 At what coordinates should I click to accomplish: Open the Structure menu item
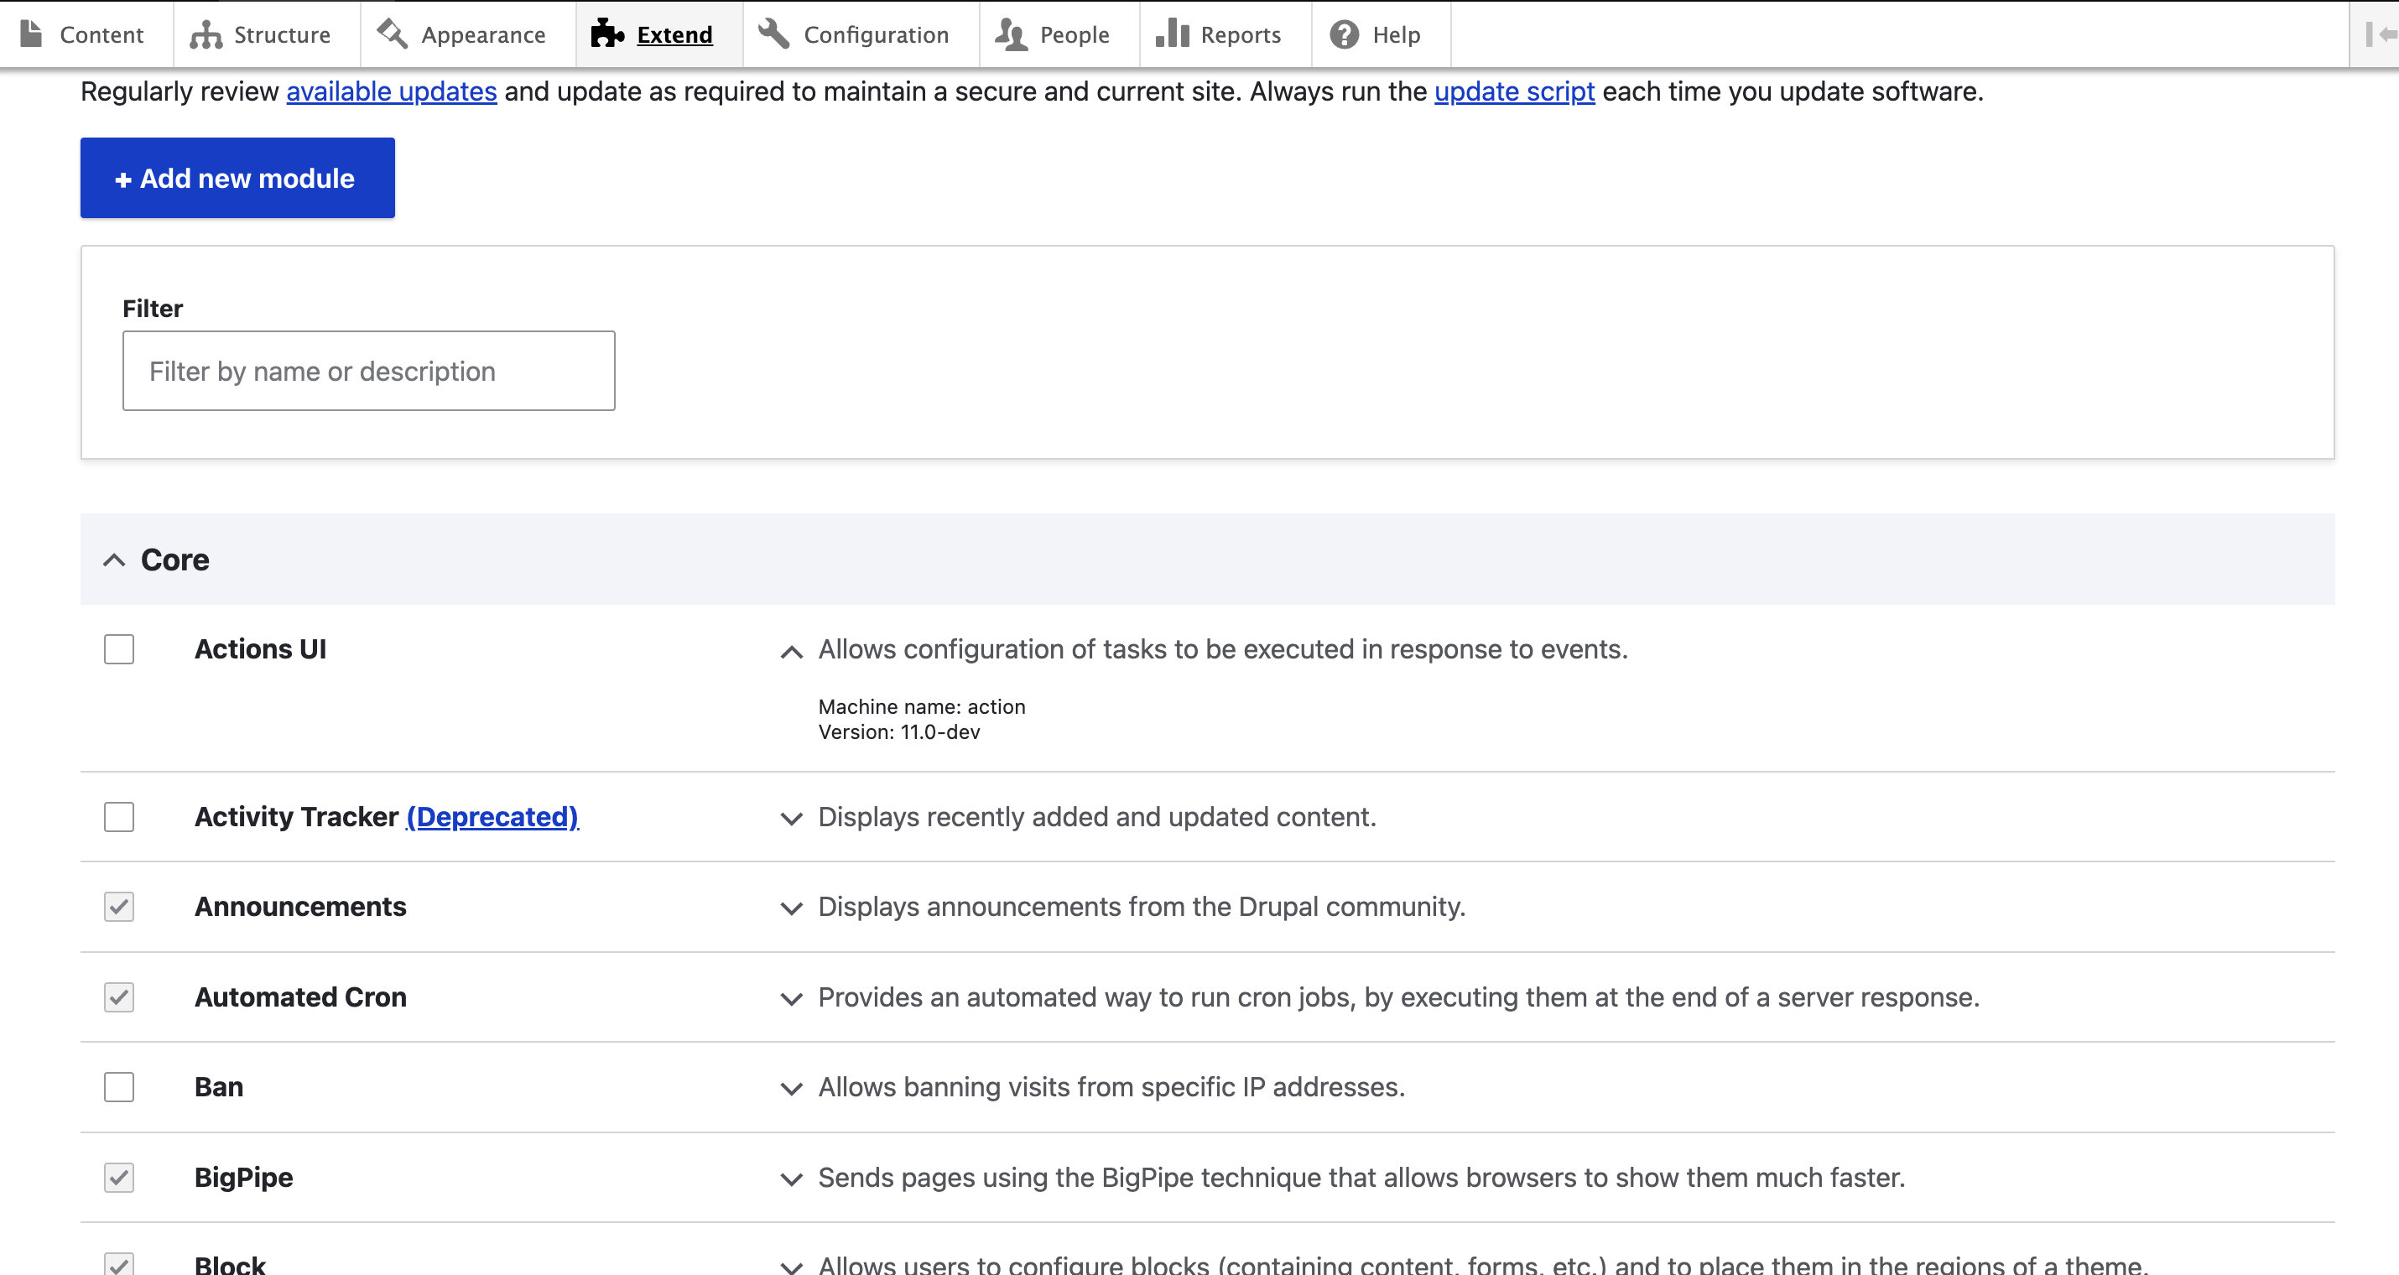tap(268, 34)
